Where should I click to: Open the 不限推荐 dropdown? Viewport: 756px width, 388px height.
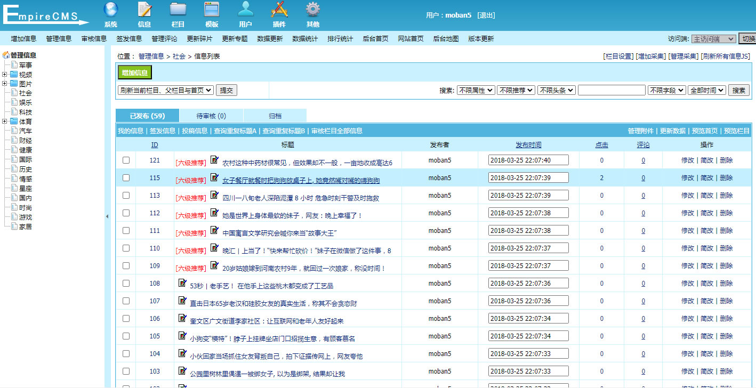tap(516, 91)
